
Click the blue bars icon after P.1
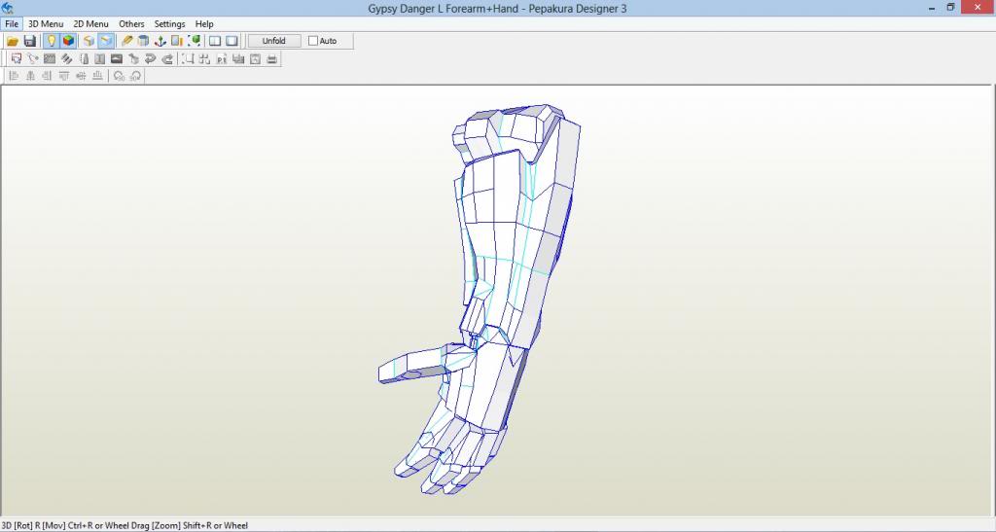click(238, 59)
